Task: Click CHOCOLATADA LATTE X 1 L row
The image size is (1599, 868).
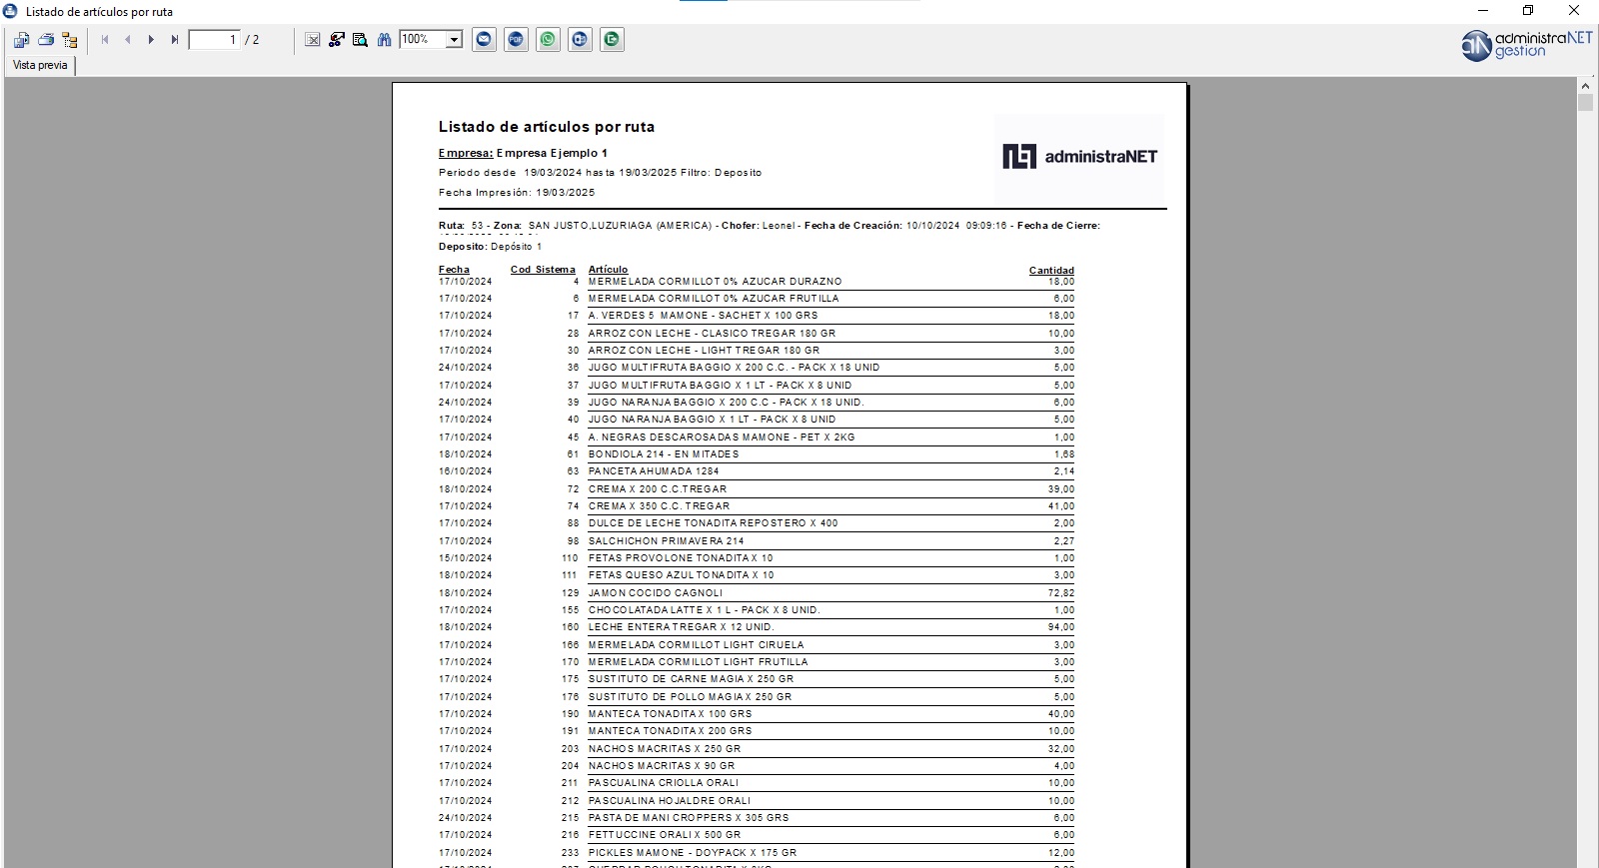Action: tap(757, 610)
